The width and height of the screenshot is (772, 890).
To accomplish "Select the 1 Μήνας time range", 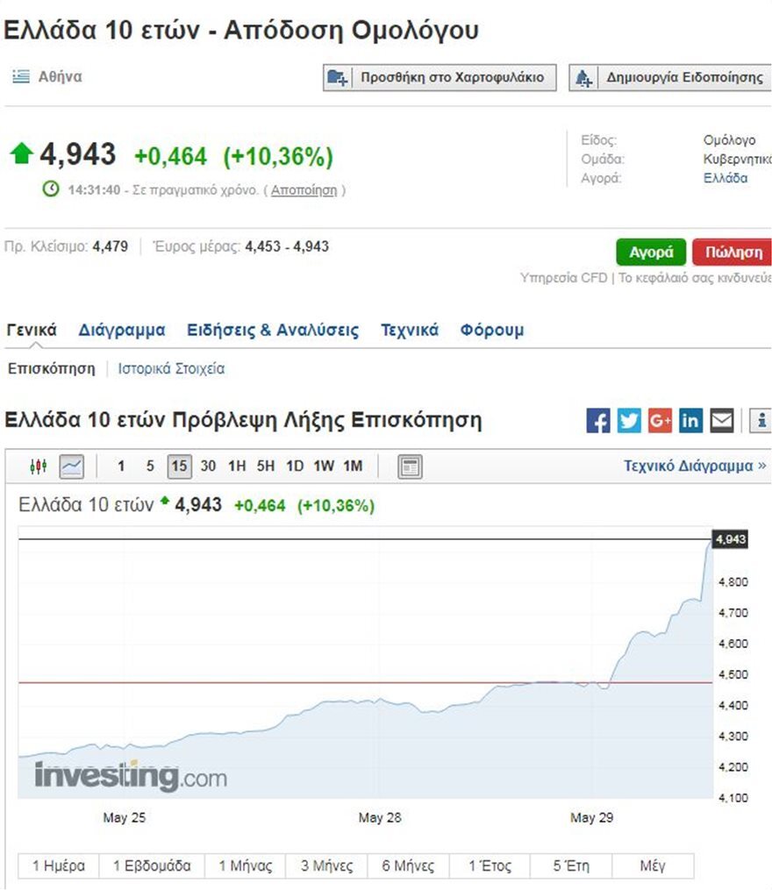I will [x=246, y=866].
